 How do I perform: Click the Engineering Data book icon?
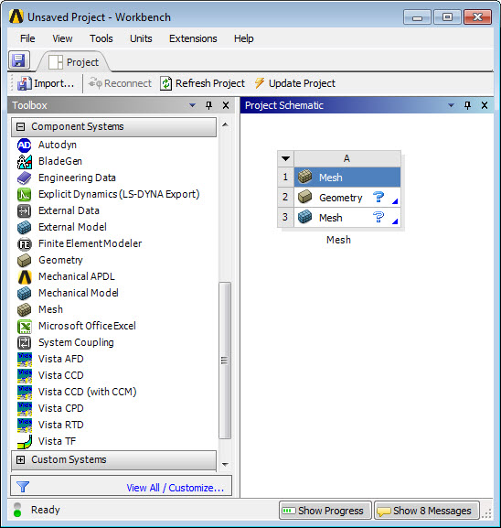(x=24, y=178)
